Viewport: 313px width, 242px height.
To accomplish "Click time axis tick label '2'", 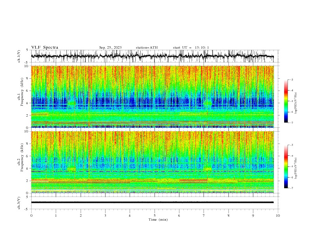I will [x=81, y=216].
